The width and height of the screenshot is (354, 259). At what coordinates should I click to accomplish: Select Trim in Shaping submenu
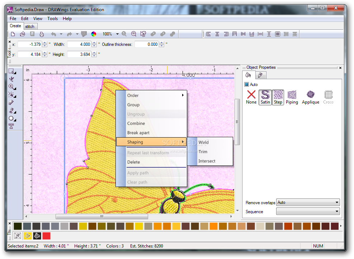click(210, 152)
